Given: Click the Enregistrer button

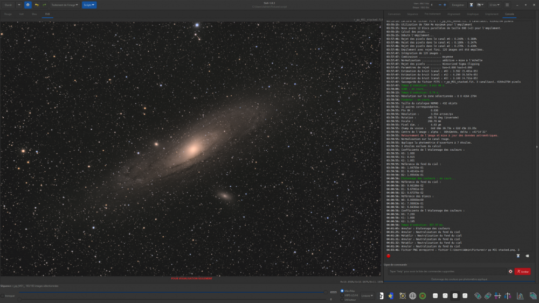Looking at the screenshot, I should click(458, 5).
